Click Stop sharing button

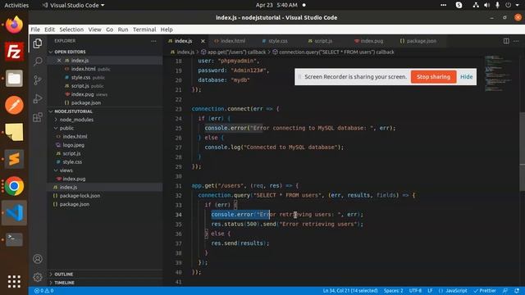point(433,77)
